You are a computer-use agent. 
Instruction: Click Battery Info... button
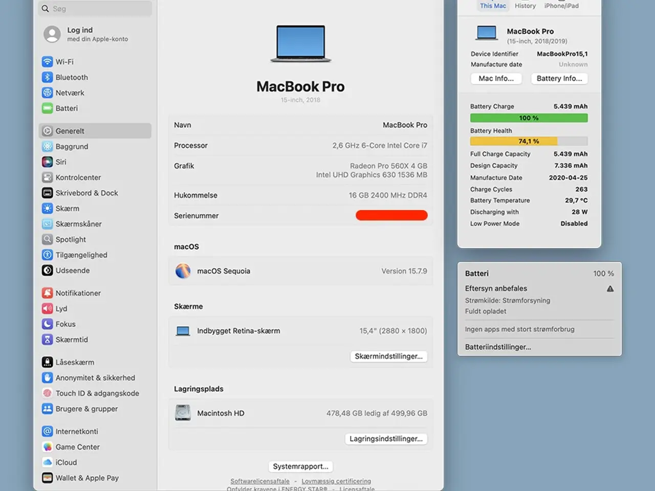point(559,78)
